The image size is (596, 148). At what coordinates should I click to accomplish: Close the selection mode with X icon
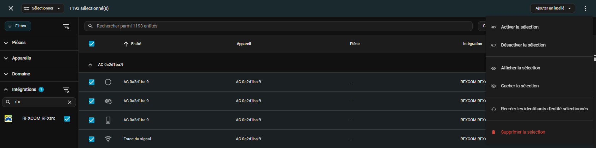(11, 8)
